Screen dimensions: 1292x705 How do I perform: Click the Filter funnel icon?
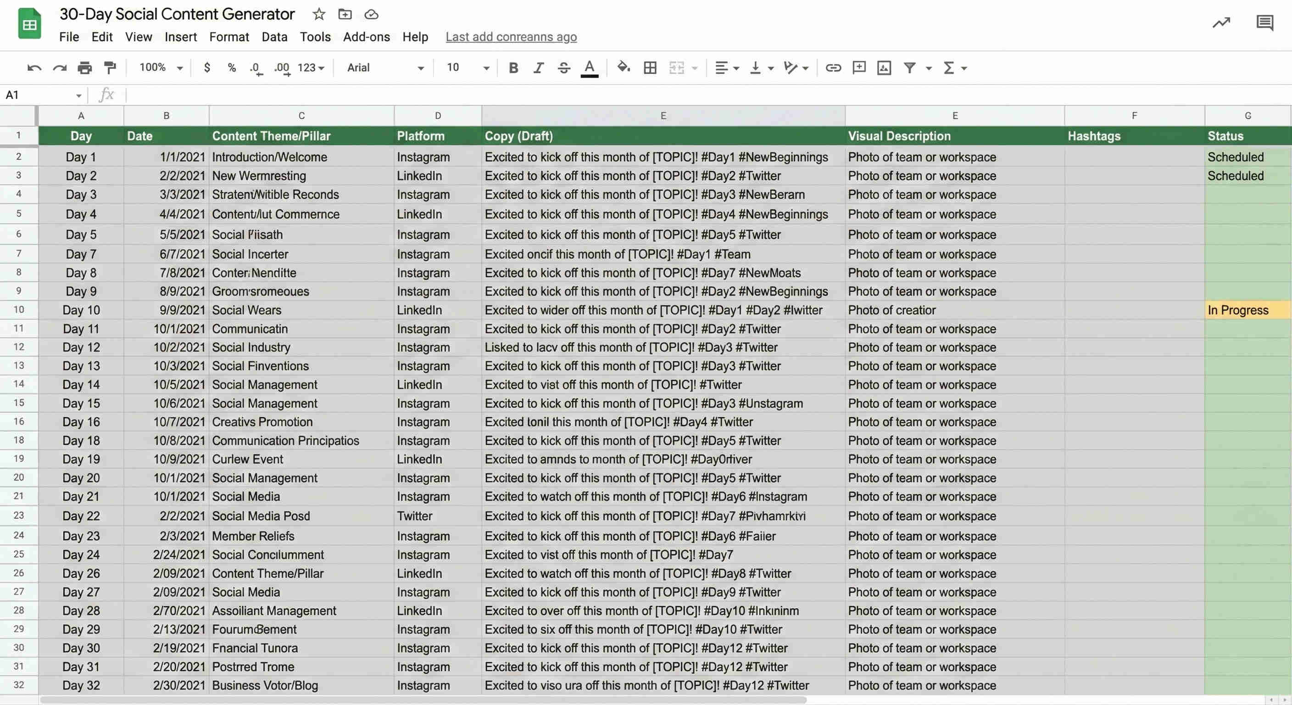(909, 68)
